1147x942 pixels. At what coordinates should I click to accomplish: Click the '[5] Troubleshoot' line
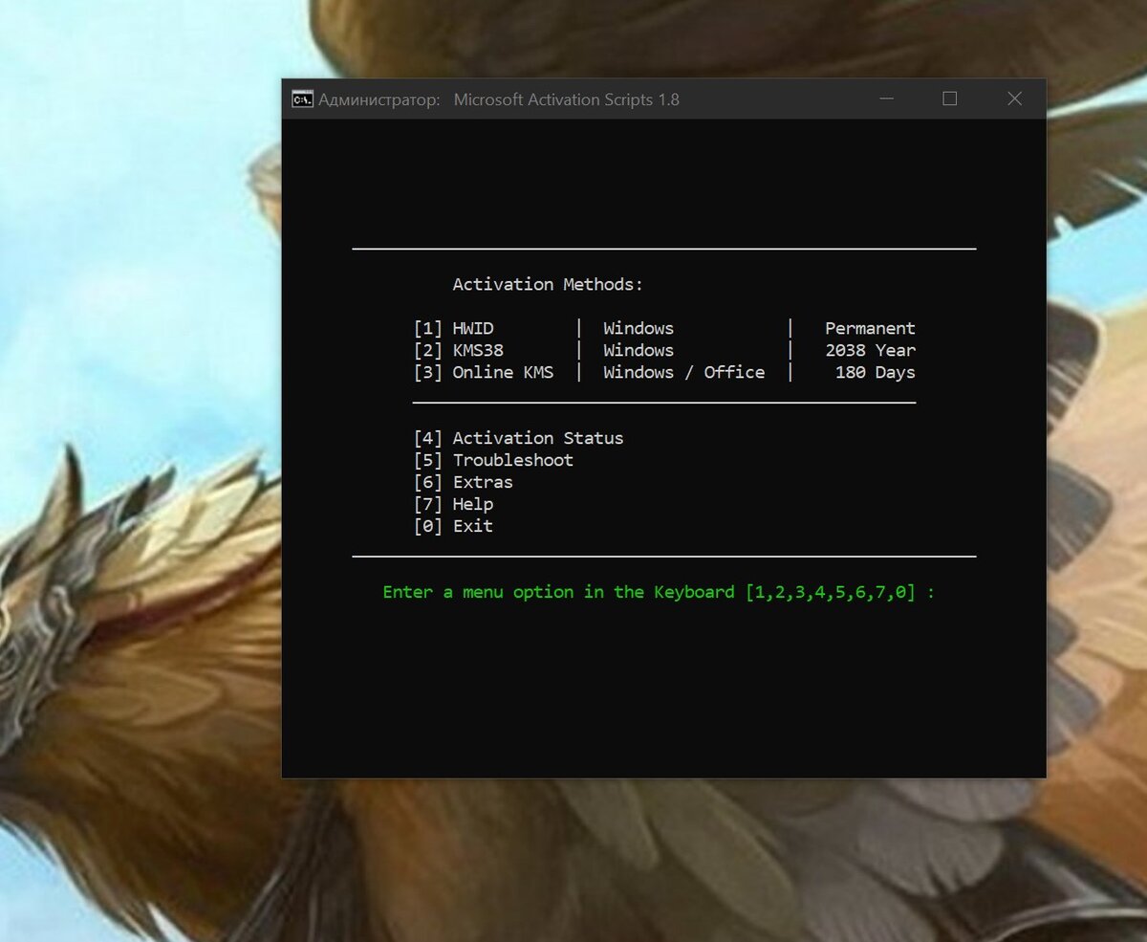click(493, 460)
